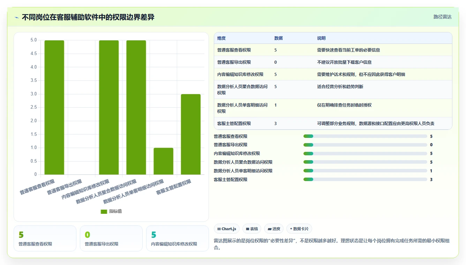Click the 普通客服导出权限 progress bar
The width and height of the screenshot is (466, 265).
coord(365,145)
